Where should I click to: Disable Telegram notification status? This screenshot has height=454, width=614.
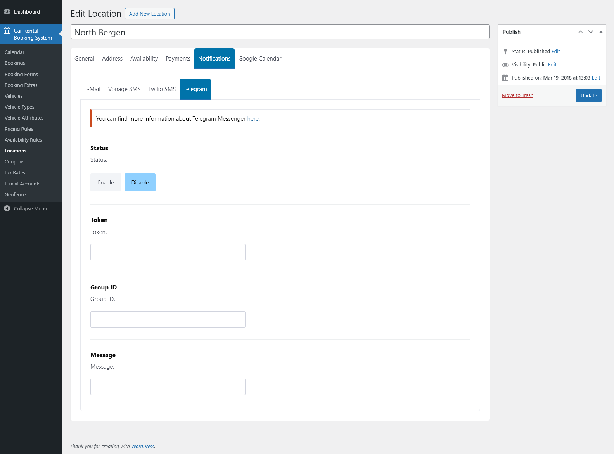tap(140, 182)
